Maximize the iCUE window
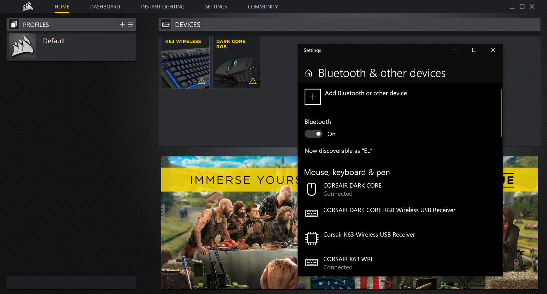The image size is (547, 294). (522, 7)
